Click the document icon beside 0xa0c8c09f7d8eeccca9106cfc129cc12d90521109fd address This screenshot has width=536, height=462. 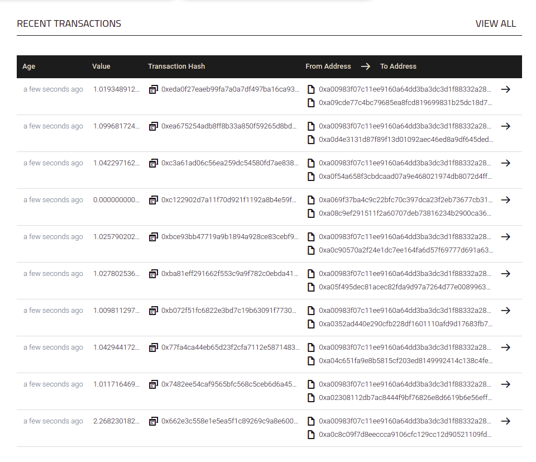[x=311, y=435]
